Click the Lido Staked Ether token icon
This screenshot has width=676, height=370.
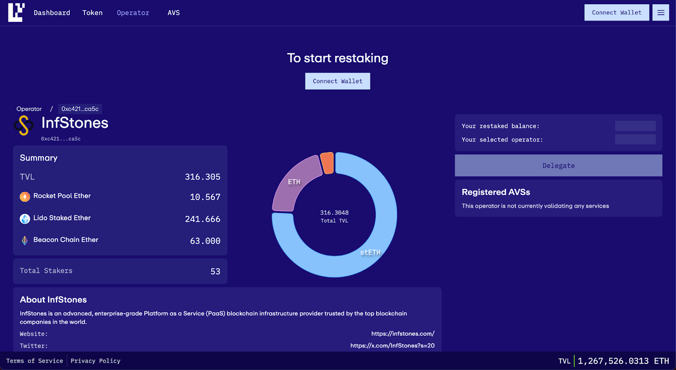click(25, 218)
